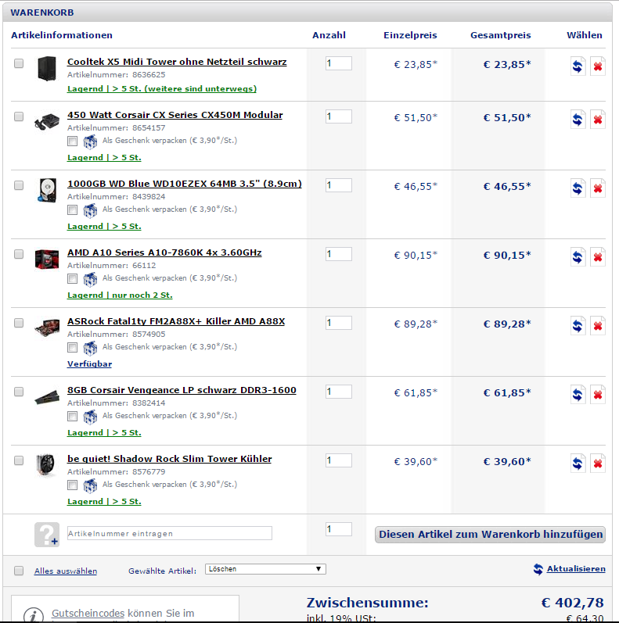Click refresh icon for be quiet! Shadow Rock row
619x623 pixels.
(578, 463)
